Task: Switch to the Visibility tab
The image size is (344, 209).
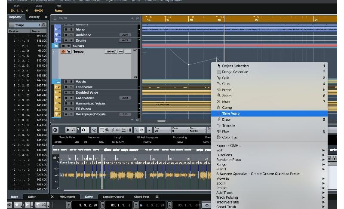Action: click(x=34, y=17)
